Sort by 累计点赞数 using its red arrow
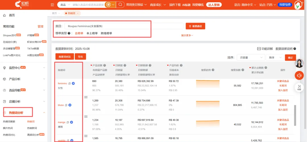The width and height of the screenshot is (307, 142). (250, 68)
